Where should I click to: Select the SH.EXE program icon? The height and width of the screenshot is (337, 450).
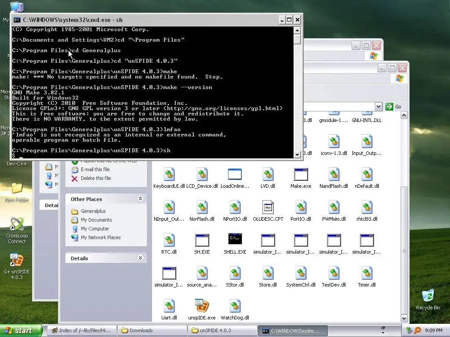tap(202, 240)
